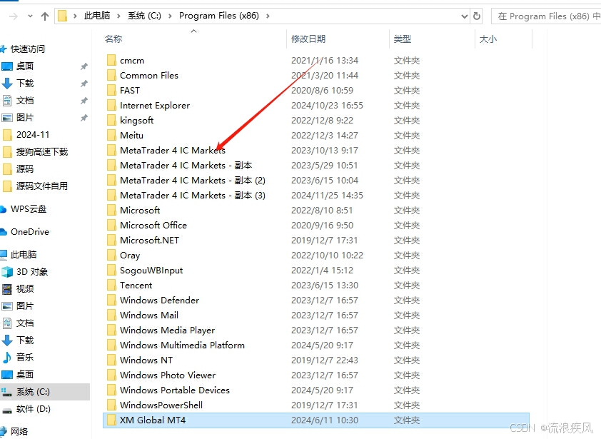Viewport: 601px width, 439px height.
Task: Select MetaTrader 4 IC Markets - 副本 folder
Action: (186, 165)
